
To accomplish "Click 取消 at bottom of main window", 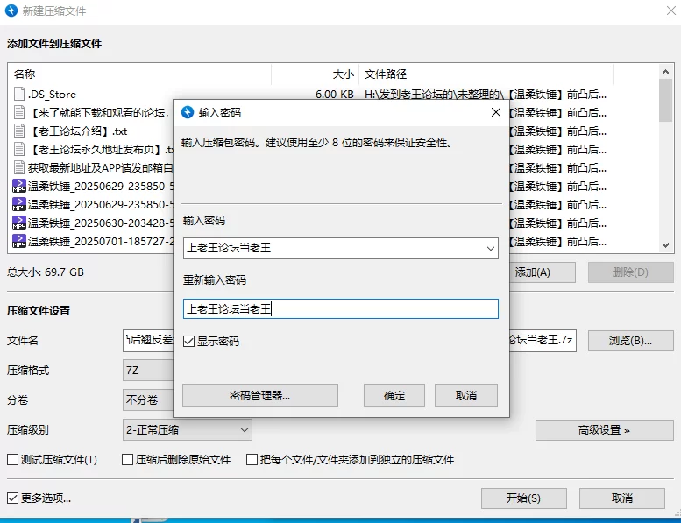I will tap(622, 498).
